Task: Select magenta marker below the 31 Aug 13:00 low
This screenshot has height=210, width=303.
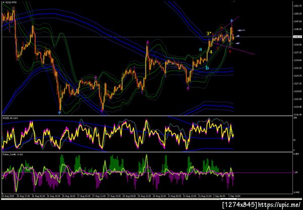Action: [188, 89]
